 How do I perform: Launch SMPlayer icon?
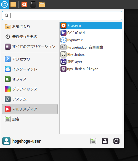(63, 62)
